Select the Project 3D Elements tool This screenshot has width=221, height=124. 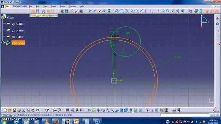pos(109,11)
